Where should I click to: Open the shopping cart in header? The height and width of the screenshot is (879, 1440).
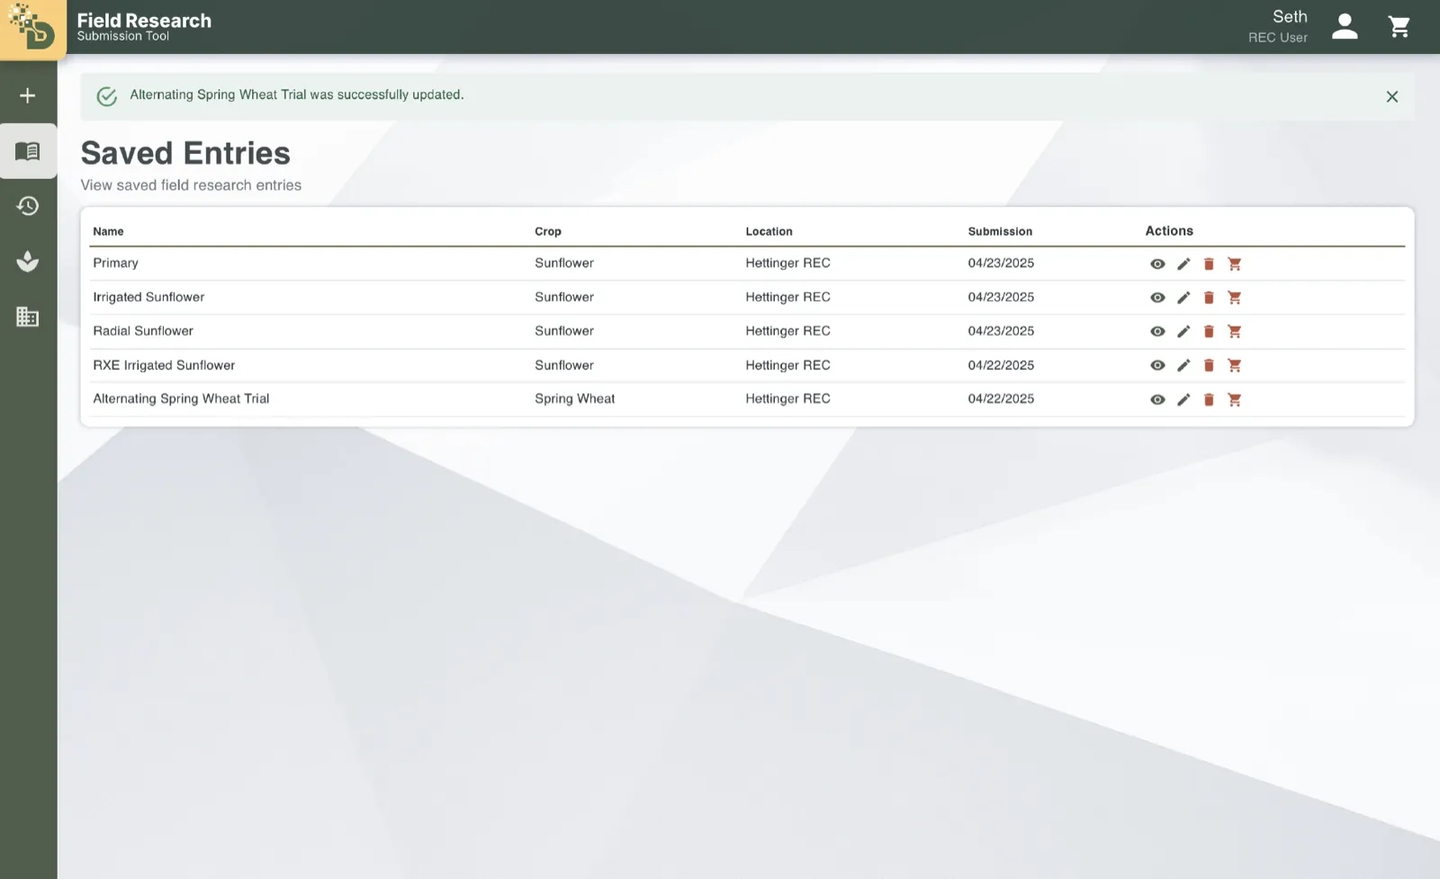point(1399,27)
